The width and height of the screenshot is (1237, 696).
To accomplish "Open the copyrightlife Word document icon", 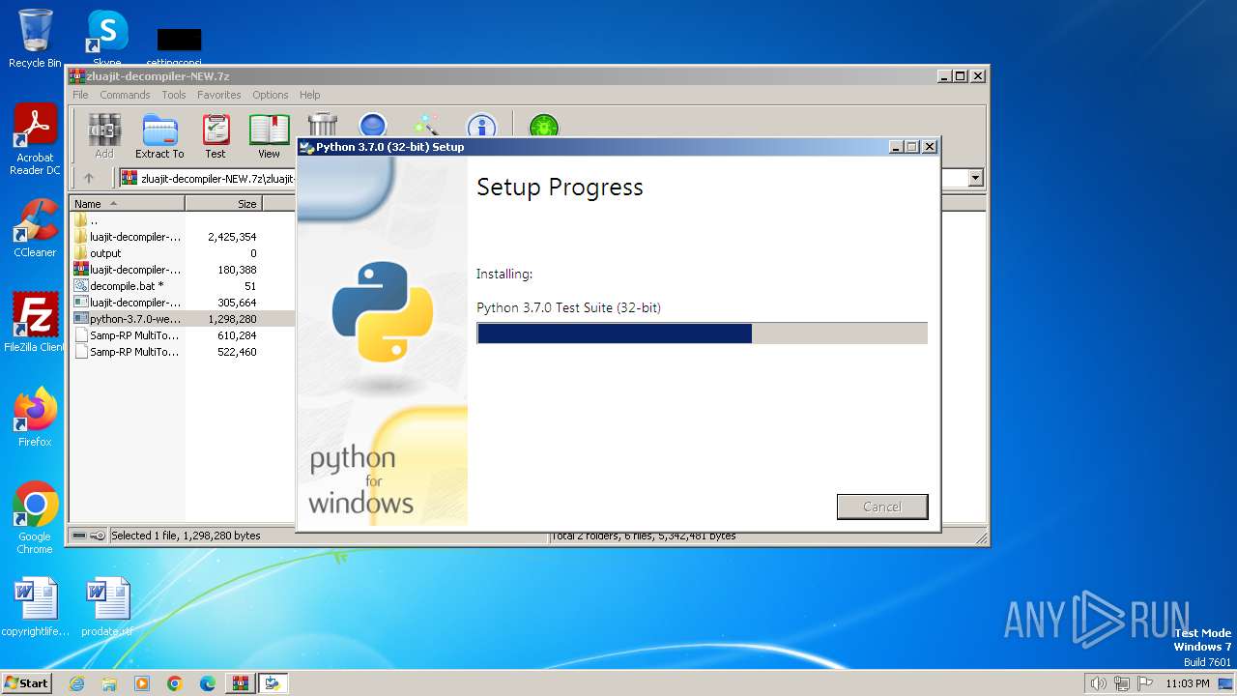I will pyautogui.click(x=35, y=607).
